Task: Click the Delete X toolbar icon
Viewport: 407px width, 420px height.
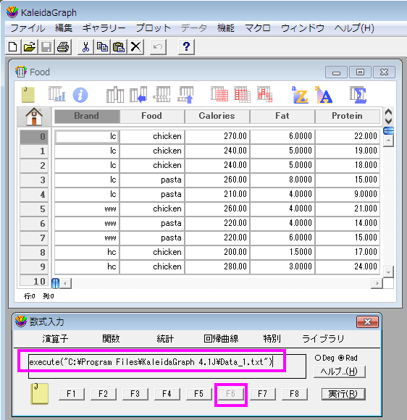Action: [135, 47]
